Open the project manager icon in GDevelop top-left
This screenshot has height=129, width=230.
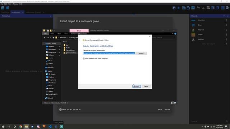pyautogui.click(x=3, y=8)
